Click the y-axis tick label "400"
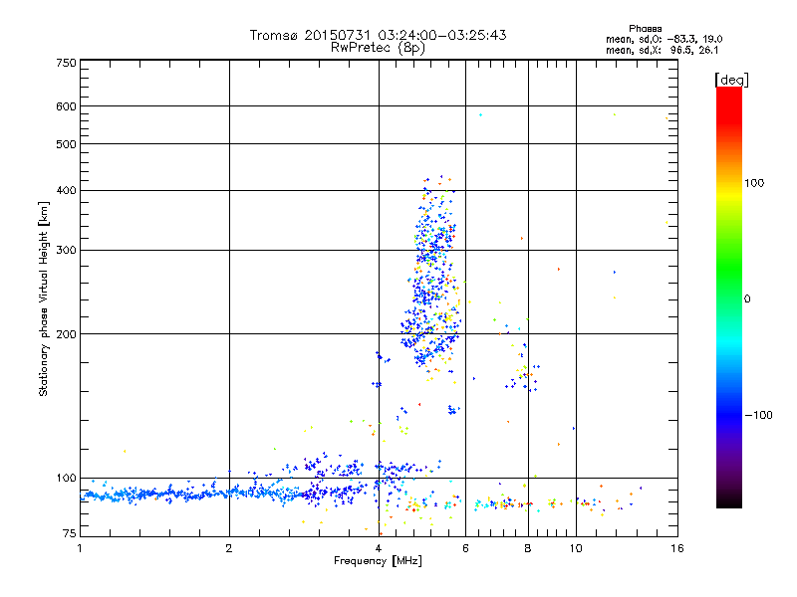 click(x=66, y=191)
